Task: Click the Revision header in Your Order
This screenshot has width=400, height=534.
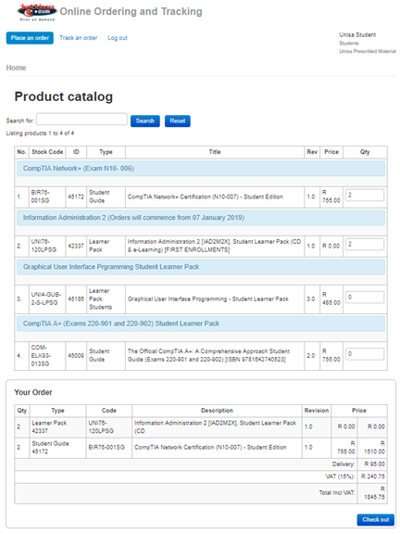Action: pos(317,411)
